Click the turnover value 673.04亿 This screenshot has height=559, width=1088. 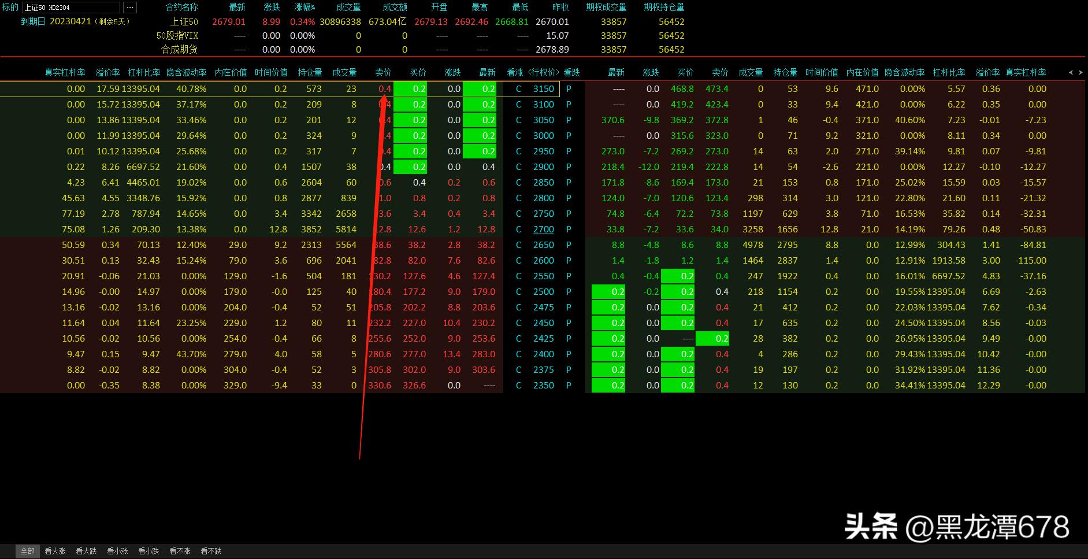[x=388, y=22]
